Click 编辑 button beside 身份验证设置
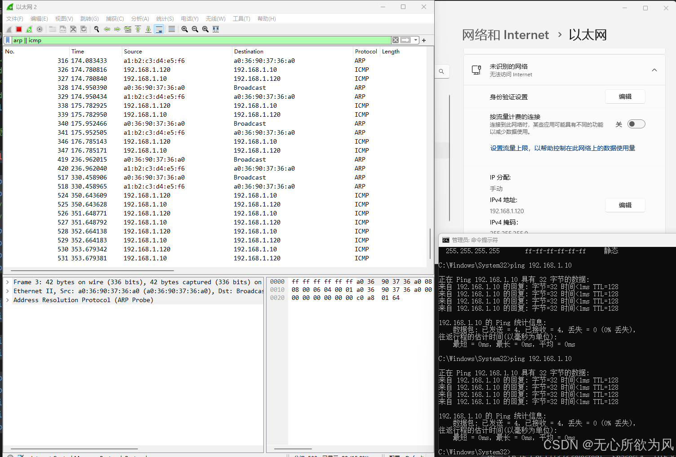 625,97
